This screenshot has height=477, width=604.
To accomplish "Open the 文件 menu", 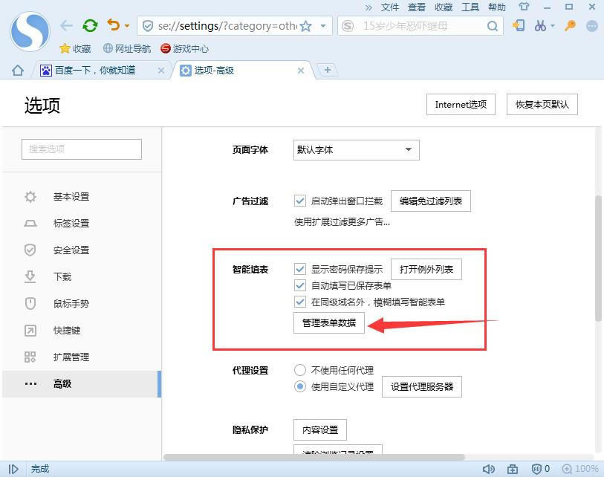I will pyautogui.click(x=390, y=7).
